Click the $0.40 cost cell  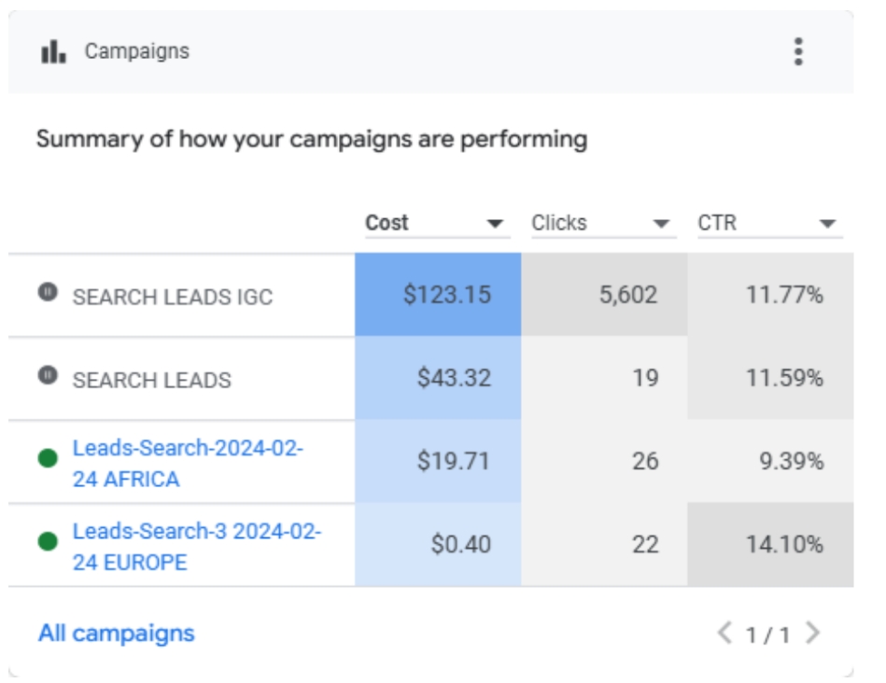[438, 544]
